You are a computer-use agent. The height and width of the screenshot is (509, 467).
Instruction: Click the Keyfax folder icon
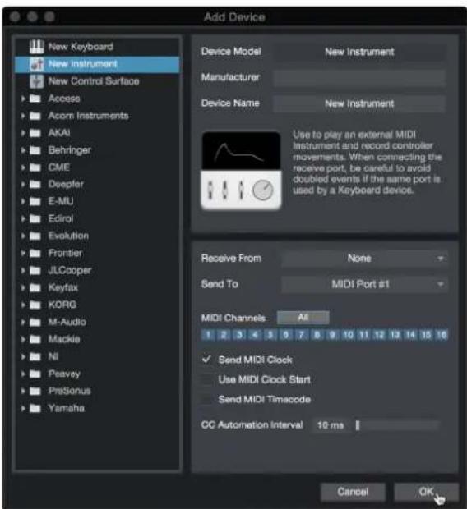[35, 287]
